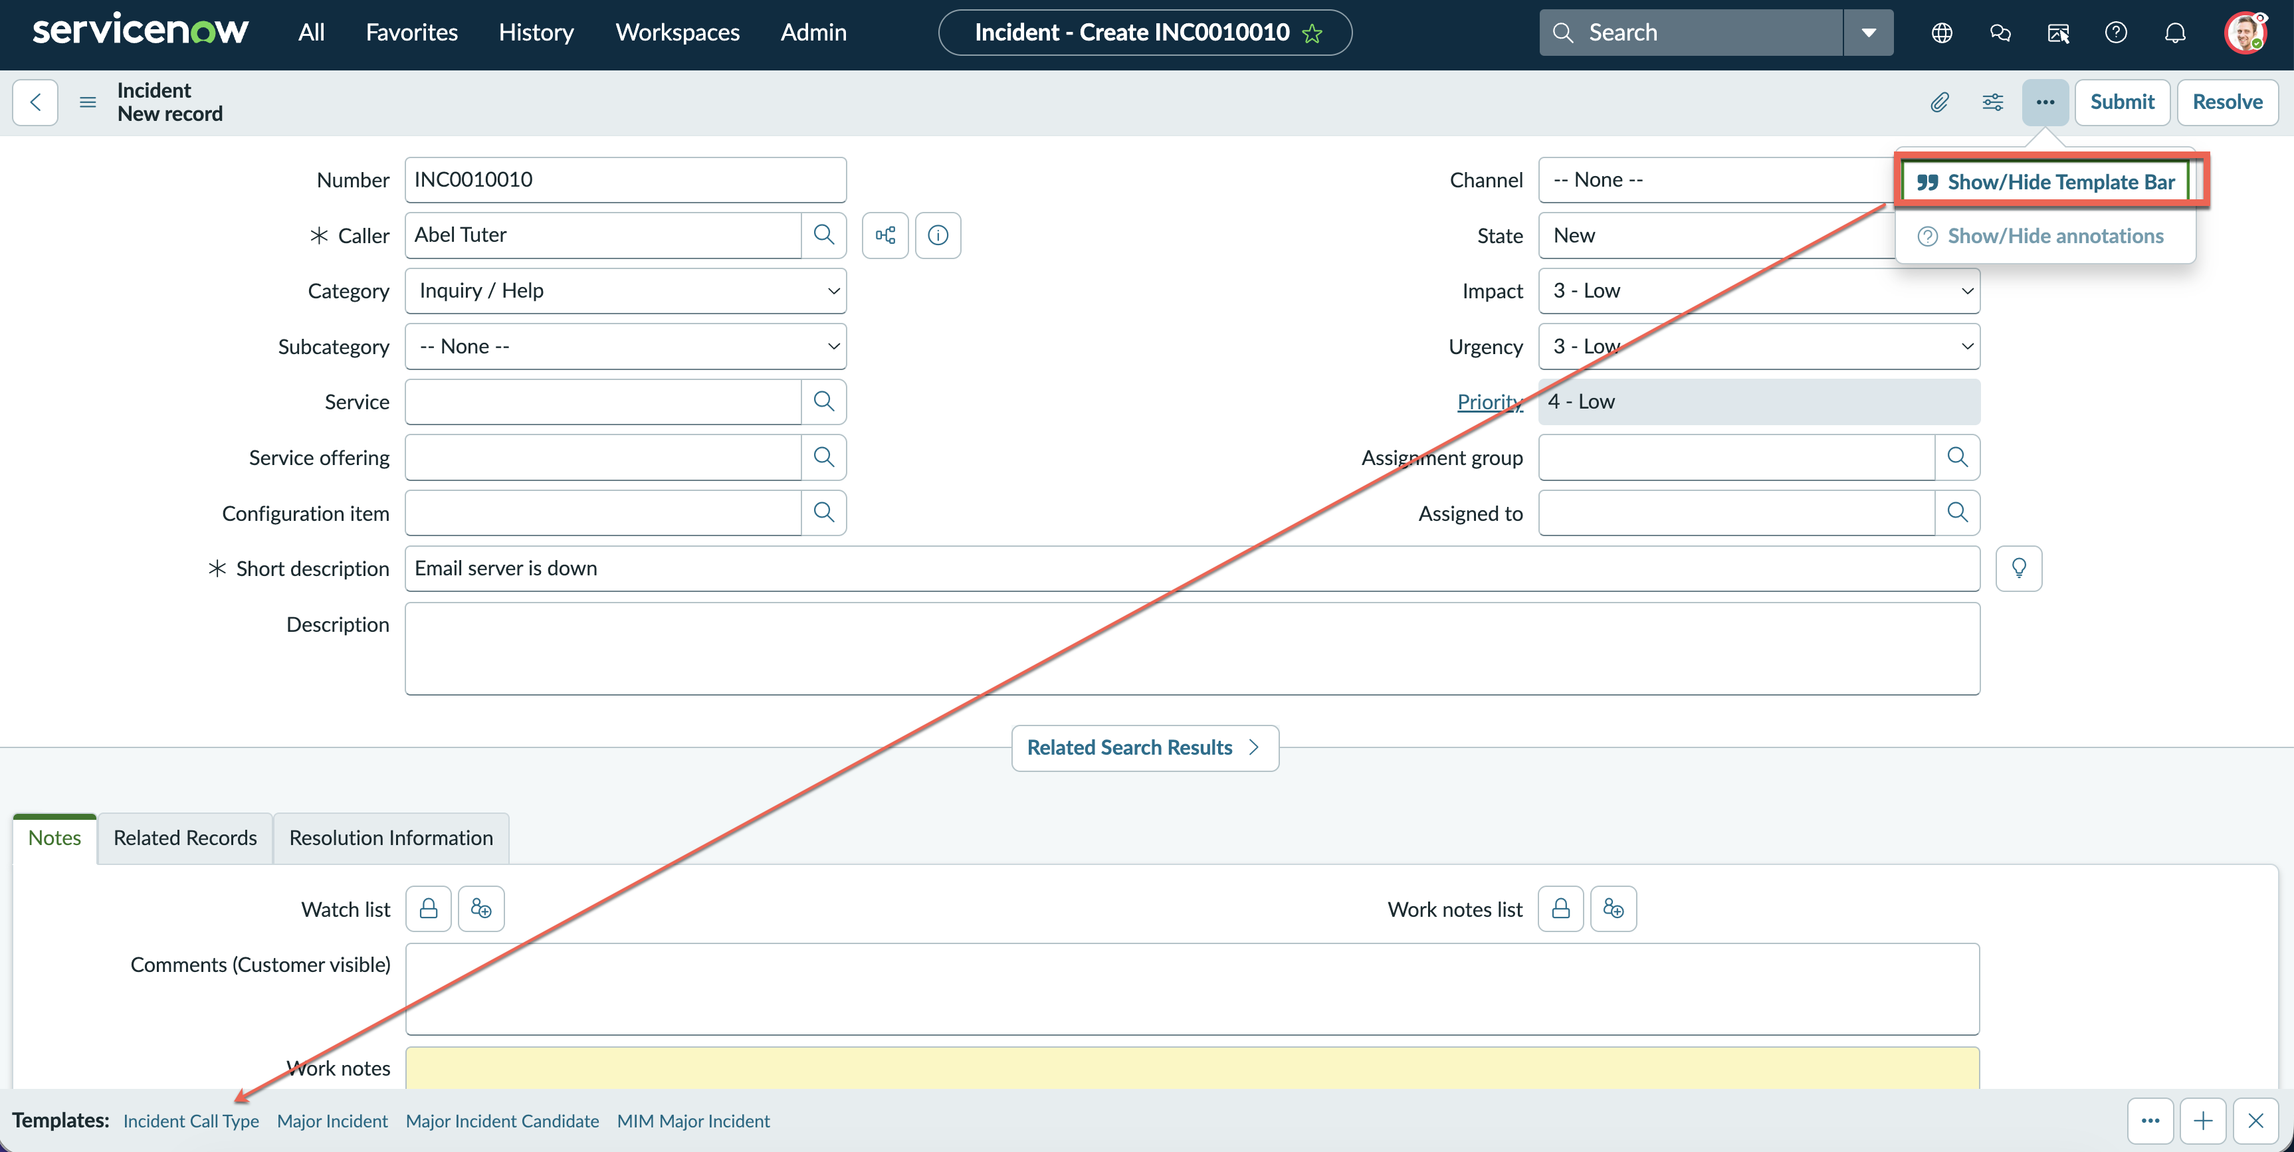The height and width of the screenshot is (1152, 2294).
Task: Open the All menu
Action: coord(311,33)
